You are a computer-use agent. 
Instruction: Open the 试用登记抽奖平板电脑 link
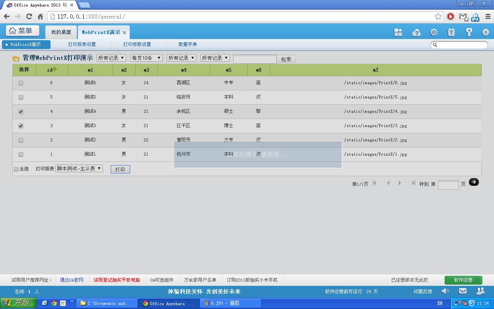117,280
